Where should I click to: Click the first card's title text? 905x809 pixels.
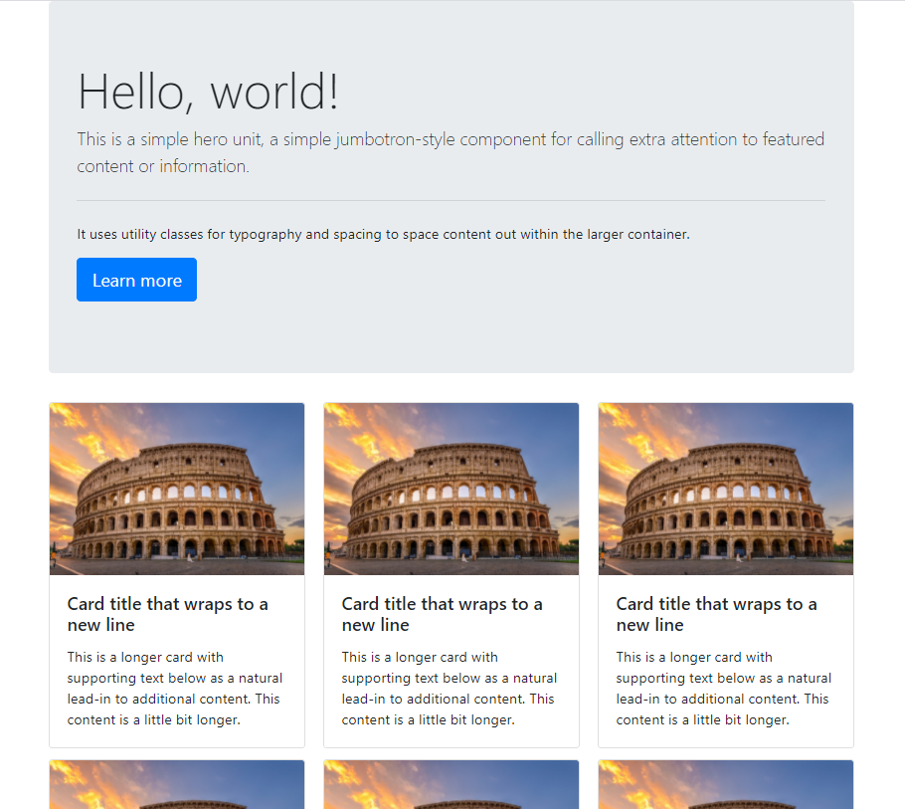[x=167, y=614]
